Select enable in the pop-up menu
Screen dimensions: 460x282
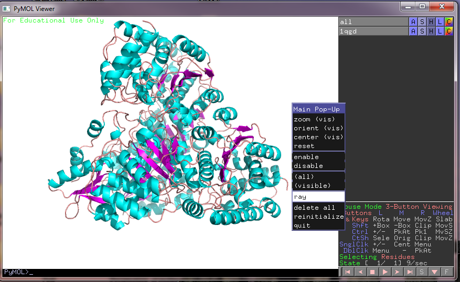click(x=318, y=157)
